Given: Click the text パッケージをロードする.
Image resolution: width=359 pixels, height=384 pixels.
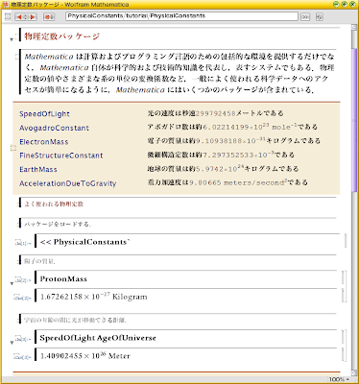Looking at the screenshot, I should [x=58, y=225].
